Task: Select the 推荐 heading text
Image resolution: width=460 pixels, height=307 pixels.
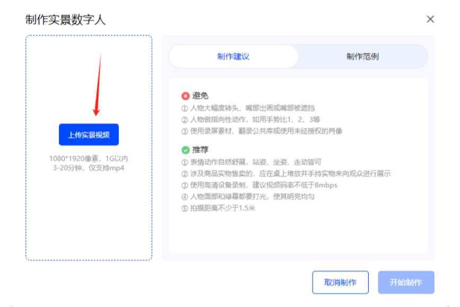Action: (200, 150)
